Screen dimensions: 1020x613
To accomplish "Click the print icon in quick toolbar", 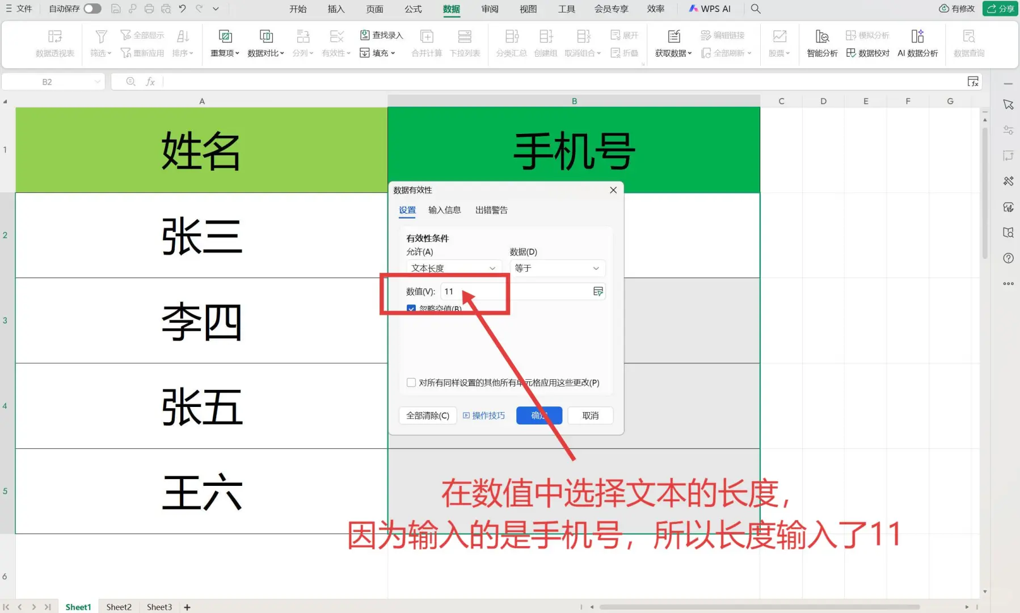I will pos(149,9).
